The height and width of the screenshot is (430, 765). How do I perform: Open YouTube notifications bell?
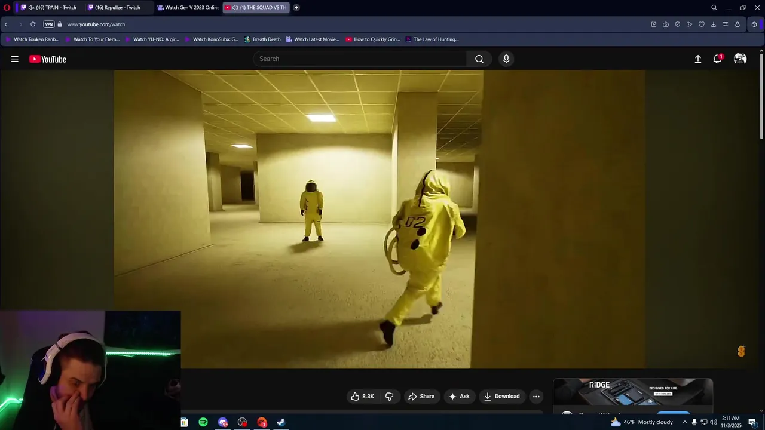[717, 59]
